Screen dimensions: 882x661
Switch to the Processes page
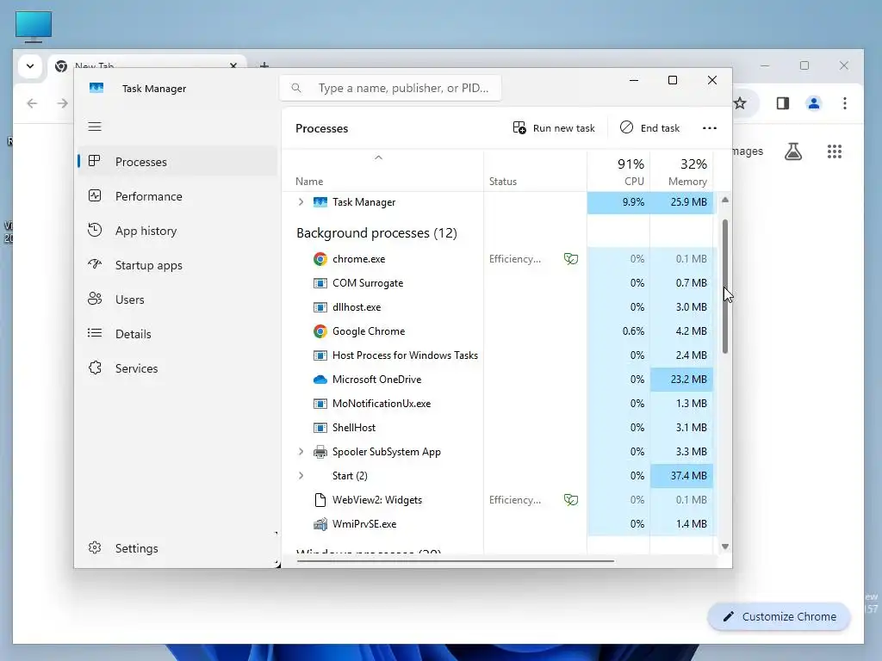(x=177, y=161)
